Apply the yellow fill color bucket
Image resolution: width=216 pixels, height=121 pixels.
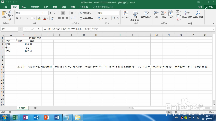(39, 18)
